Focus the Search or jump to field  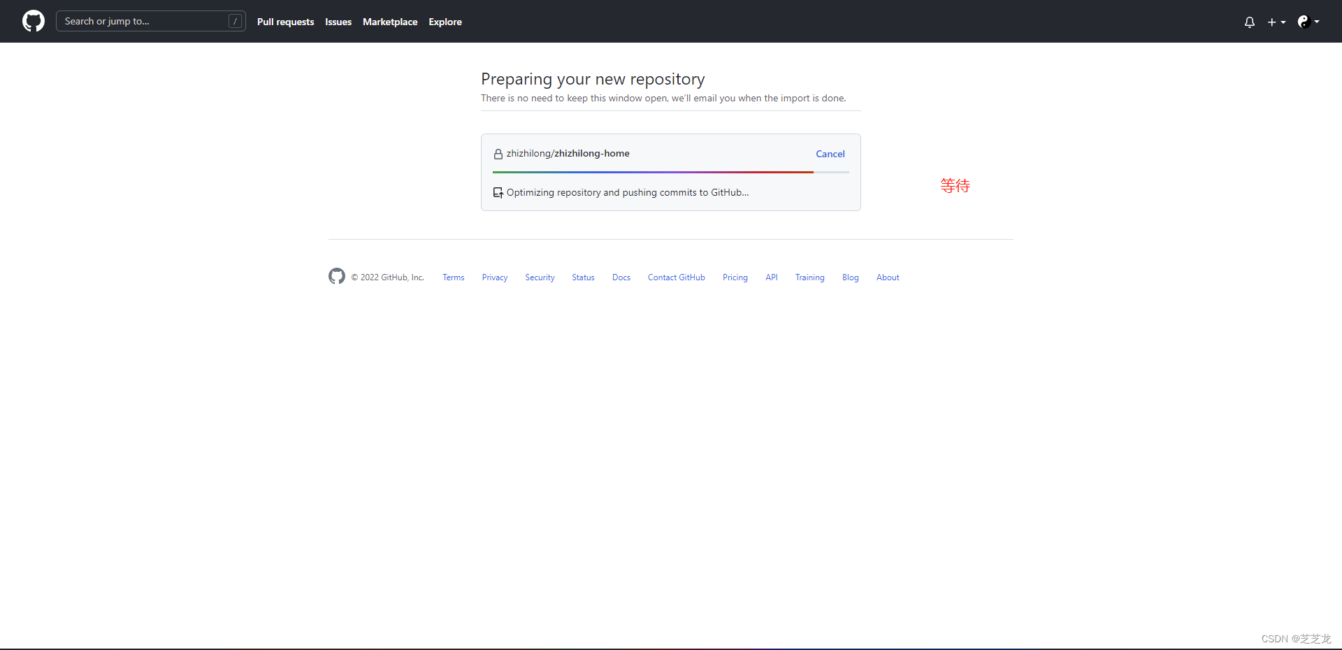coord(151,21)
